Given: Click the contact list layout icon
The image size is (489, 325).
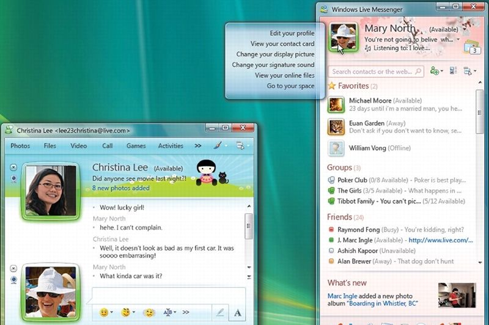Looking at the screenshot, I should click(x=453, y=71).
